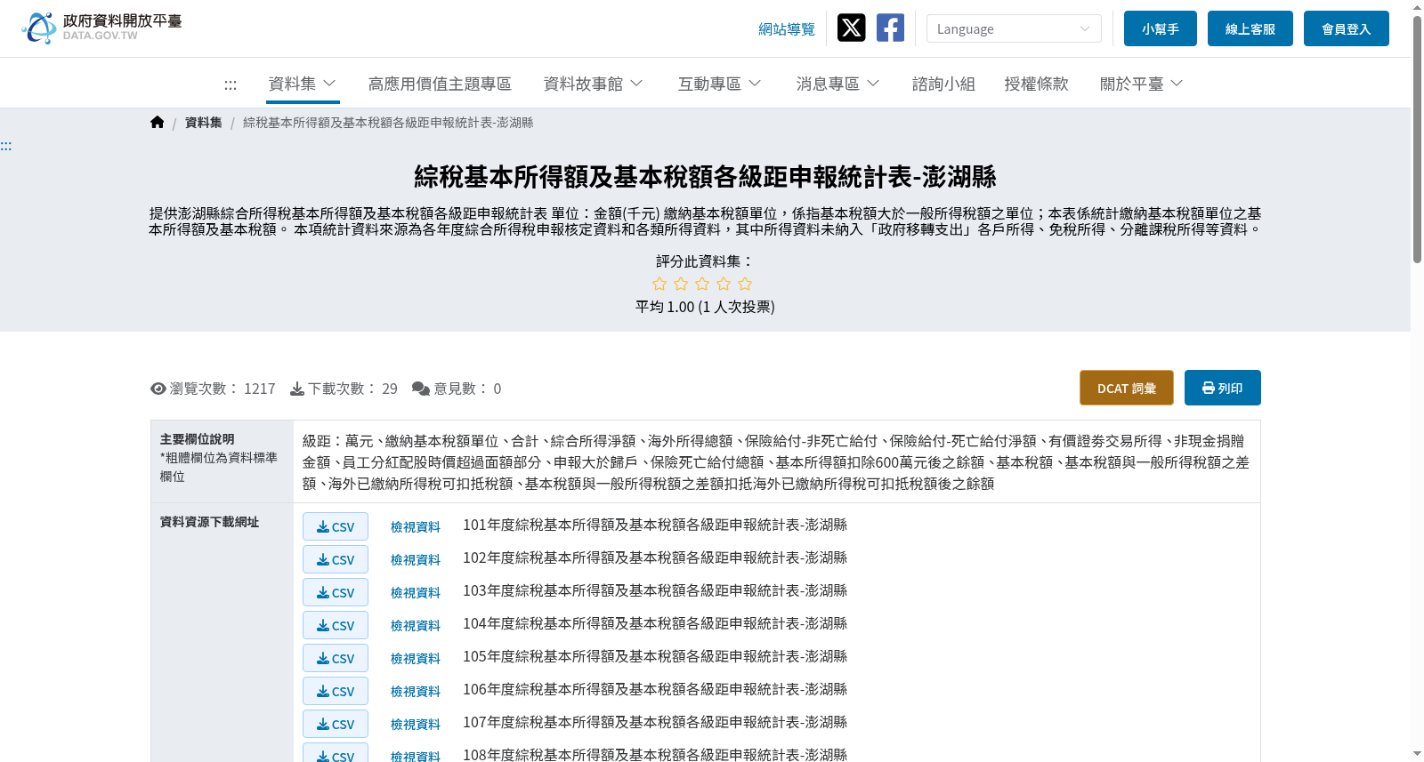Screen dimensions: 1424x762
Task: Click the 列印 print button
Action: pos(1223,388)
